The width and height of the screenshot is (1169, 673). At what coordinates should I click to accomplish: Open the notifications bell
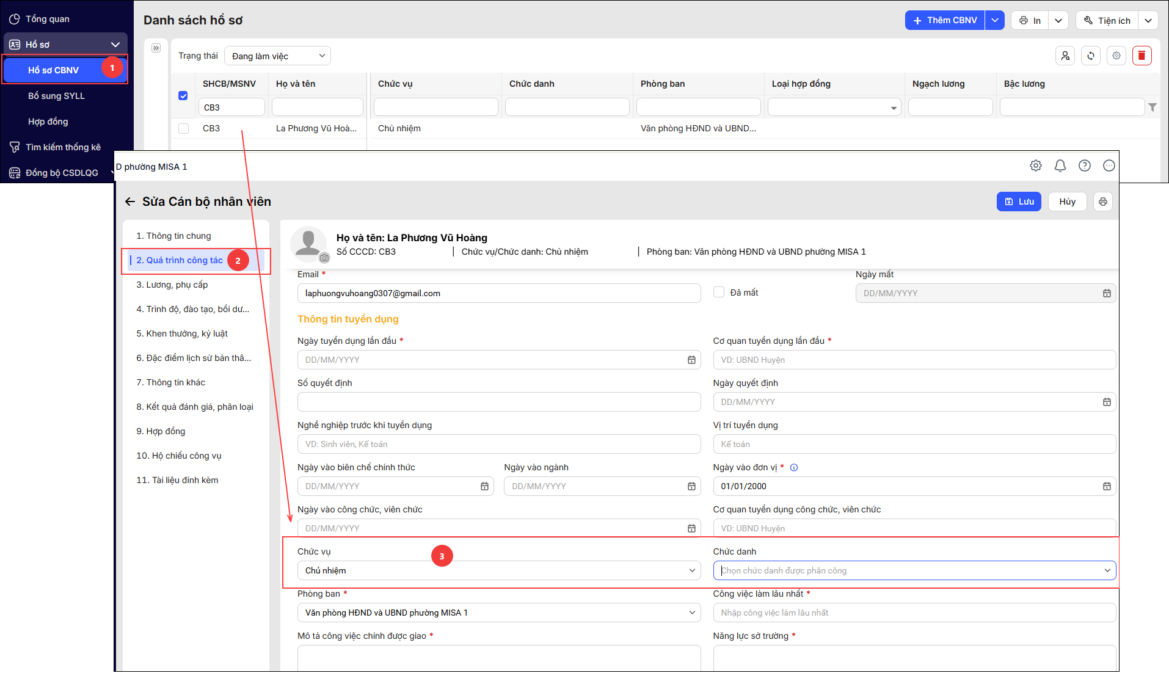[x=1060, y=166]
